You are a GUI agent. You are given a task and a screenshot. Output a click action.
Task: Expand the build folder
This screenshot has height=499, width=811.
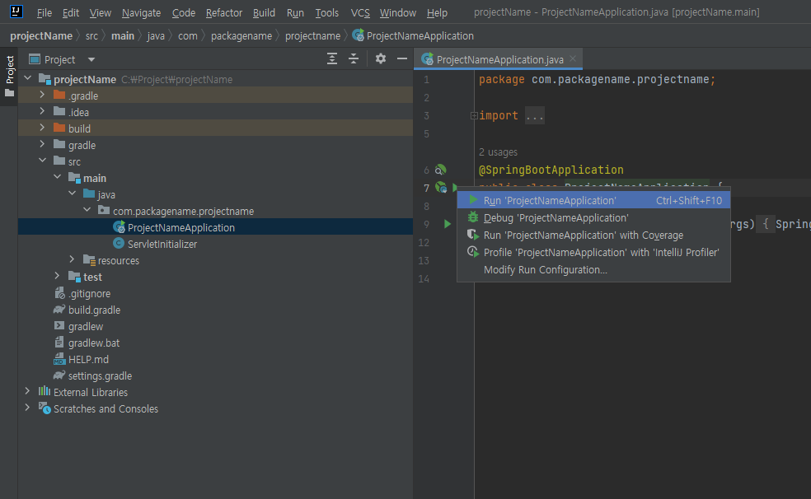click(42, 128)
